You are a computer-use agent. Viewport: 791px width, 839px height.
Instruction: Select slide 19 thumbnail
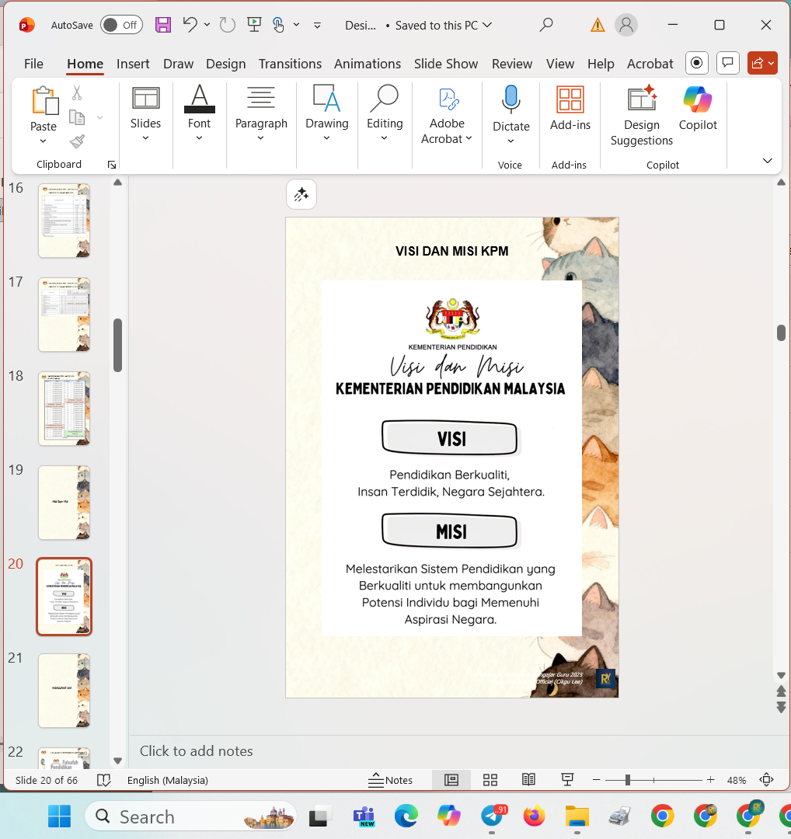pos(64,503)
